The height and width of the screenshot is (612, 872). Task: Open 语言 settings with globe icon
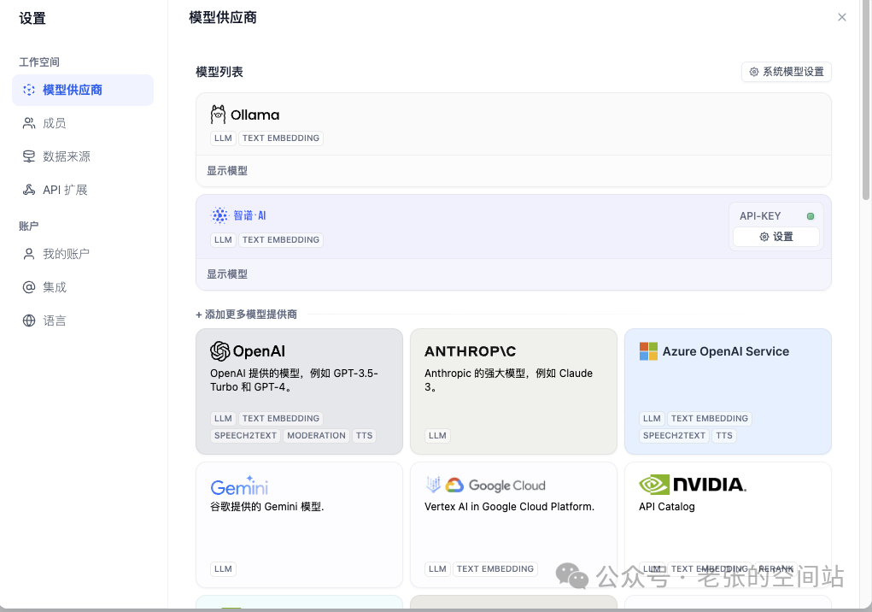tap(54, 321)
